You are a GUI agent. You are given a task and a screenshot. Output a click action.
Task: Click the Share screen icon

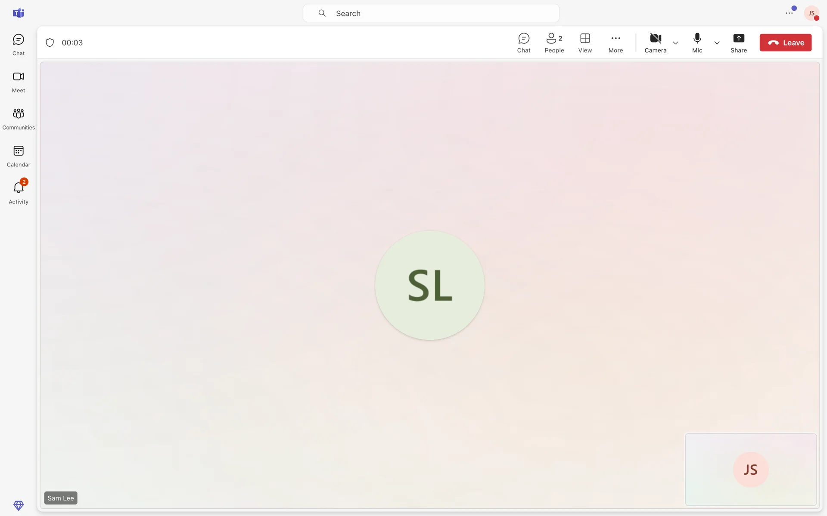(738, 43)
